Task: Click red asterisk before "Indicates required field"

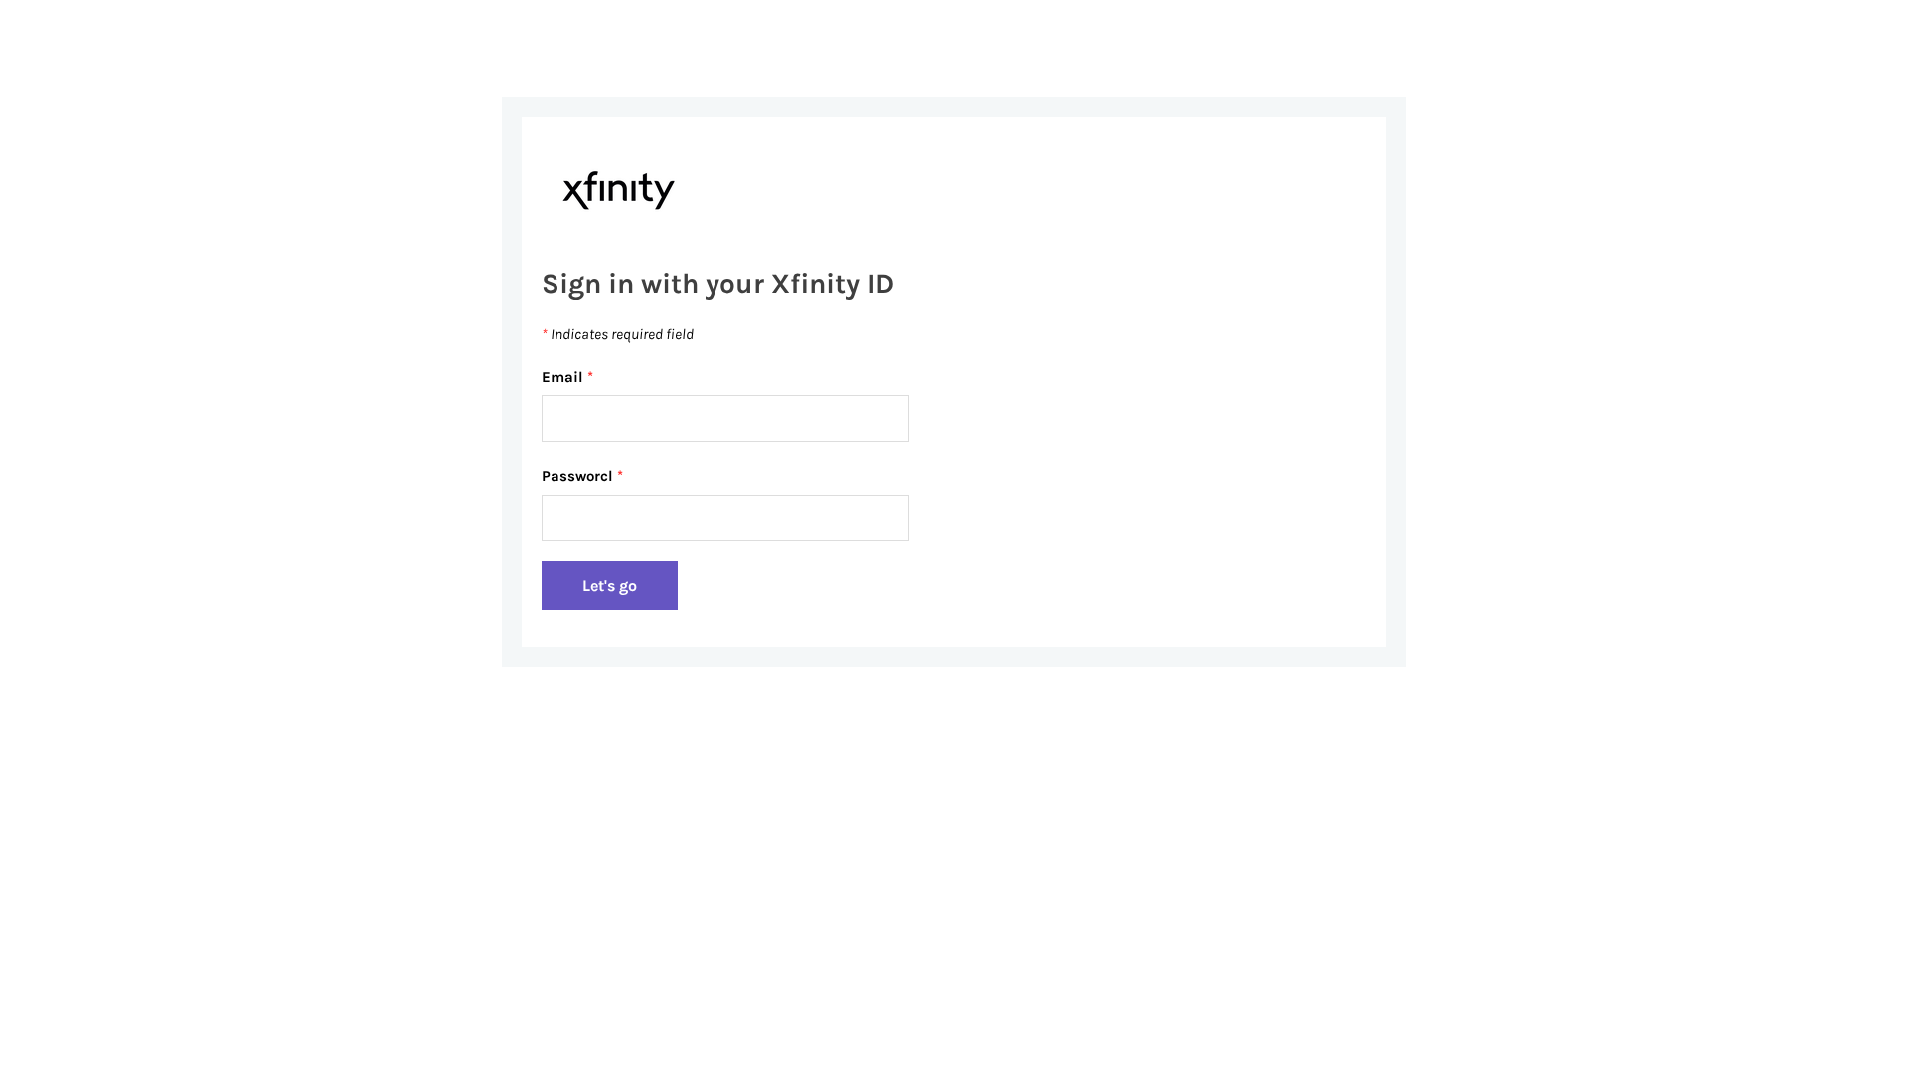Action: 545,333
